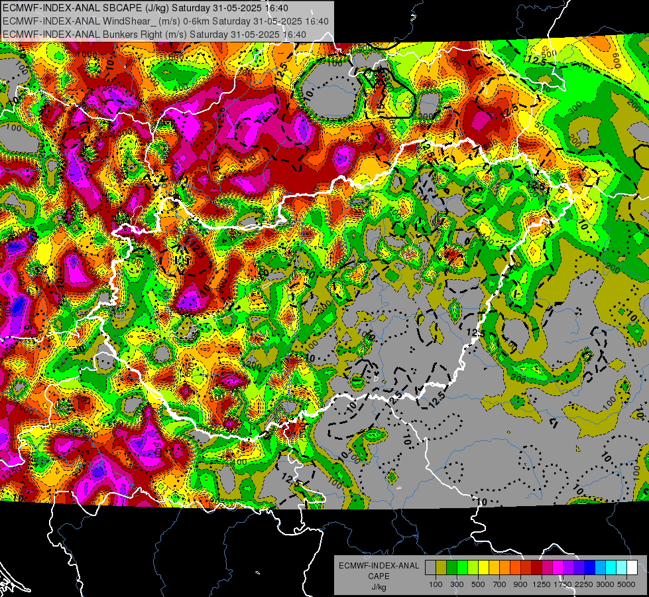Click the 5000 tick label in legend
This screenshot has height=597, width=649.
pyautogui.click(x=626, y=584)
